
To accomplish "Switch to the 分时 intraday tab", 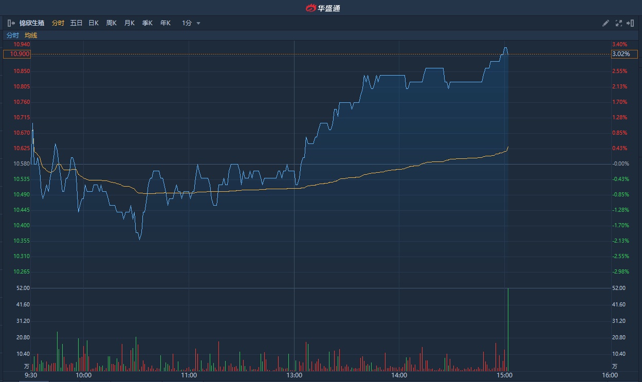I will coord(58,23).
